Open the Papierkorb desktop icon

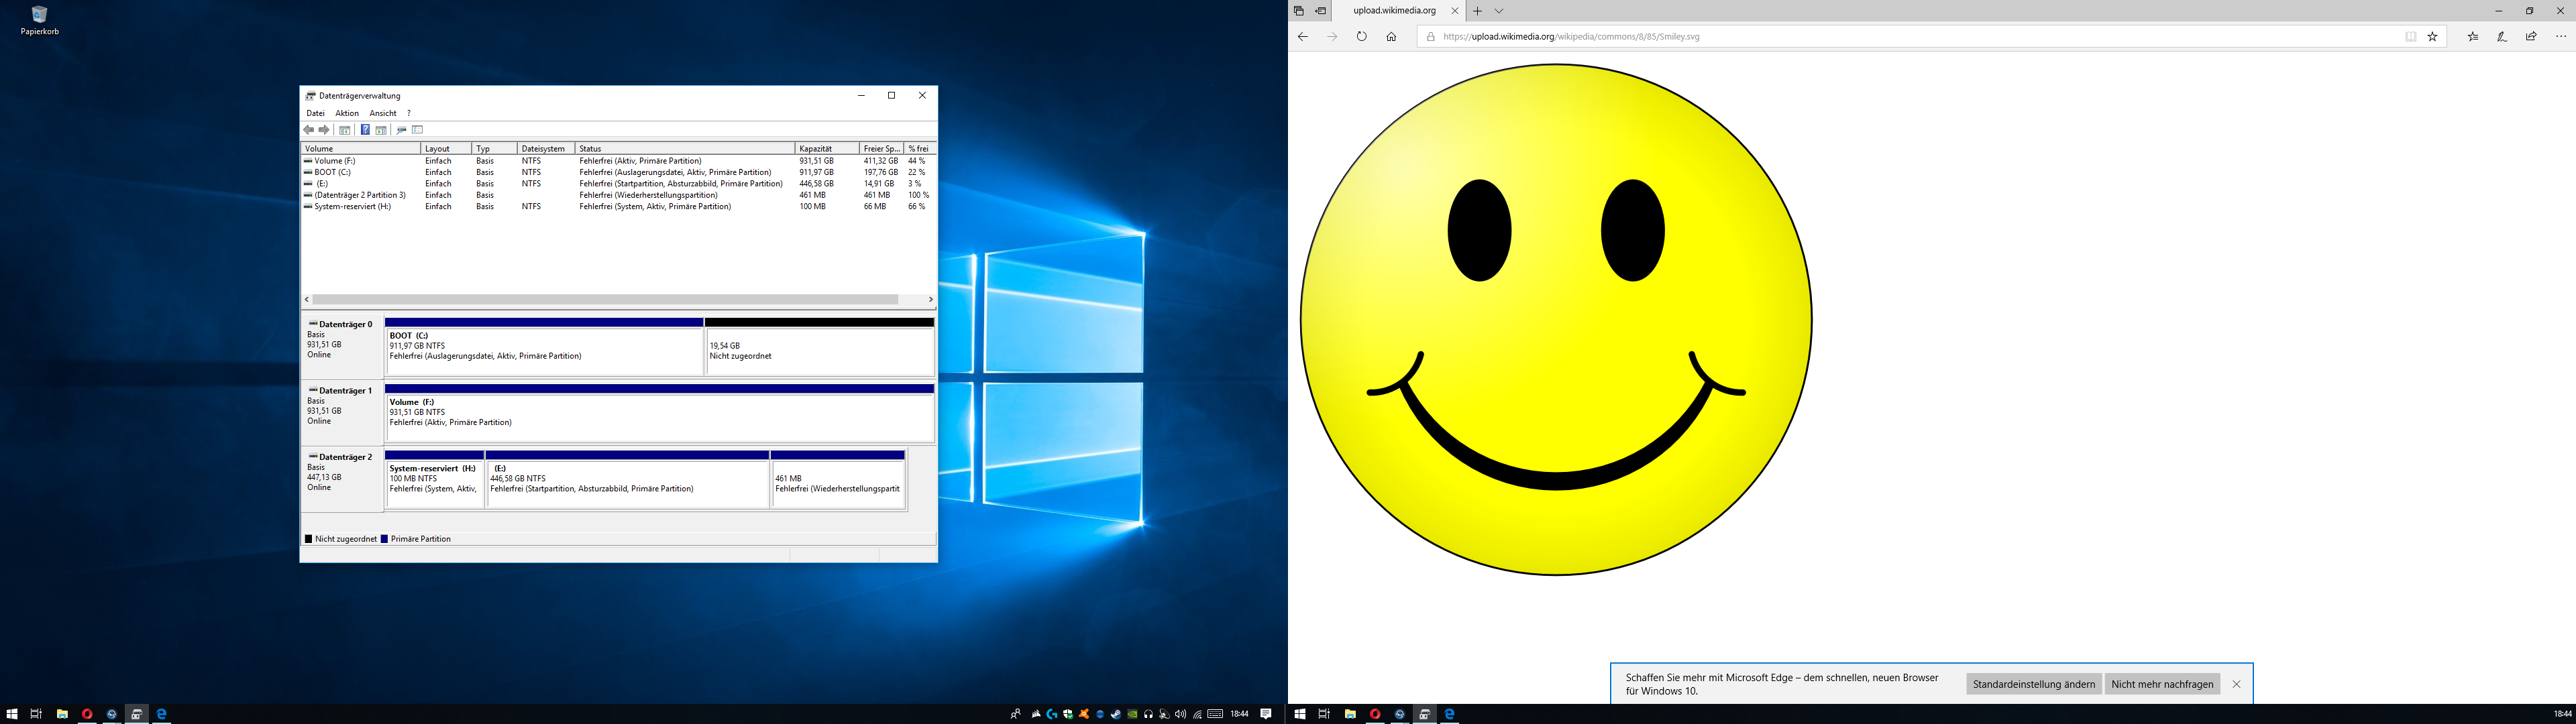[39, 20]
